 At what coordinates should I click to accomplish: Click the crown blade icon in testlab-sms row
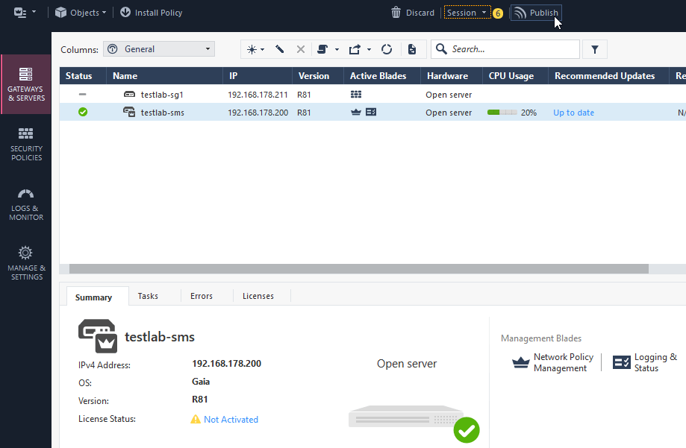pyautogui.click(x=356, y=112)
